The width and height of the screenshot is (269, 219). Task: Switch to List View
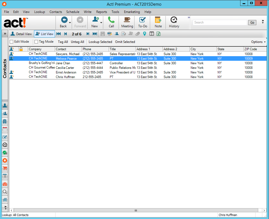(x=44, y=34)
